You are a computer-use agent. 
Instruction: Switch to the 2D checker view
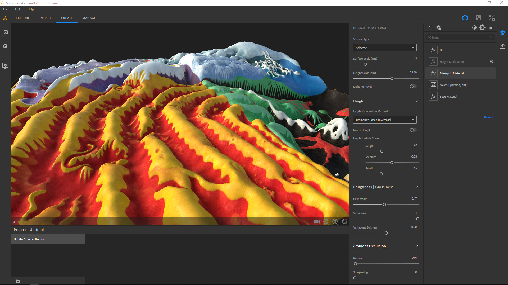pos(478,18)
